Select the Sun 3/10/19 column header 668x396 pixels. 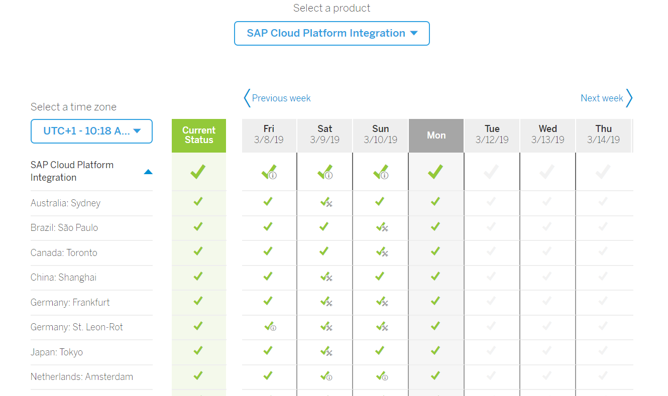(381, 136)
